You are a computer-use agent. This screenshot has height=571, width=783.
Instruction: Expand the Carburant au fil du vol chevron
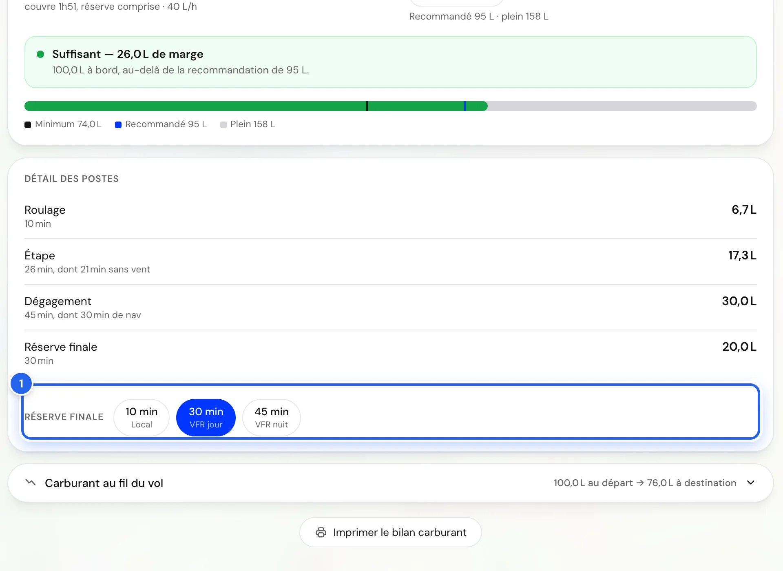(x=751, y=483)
